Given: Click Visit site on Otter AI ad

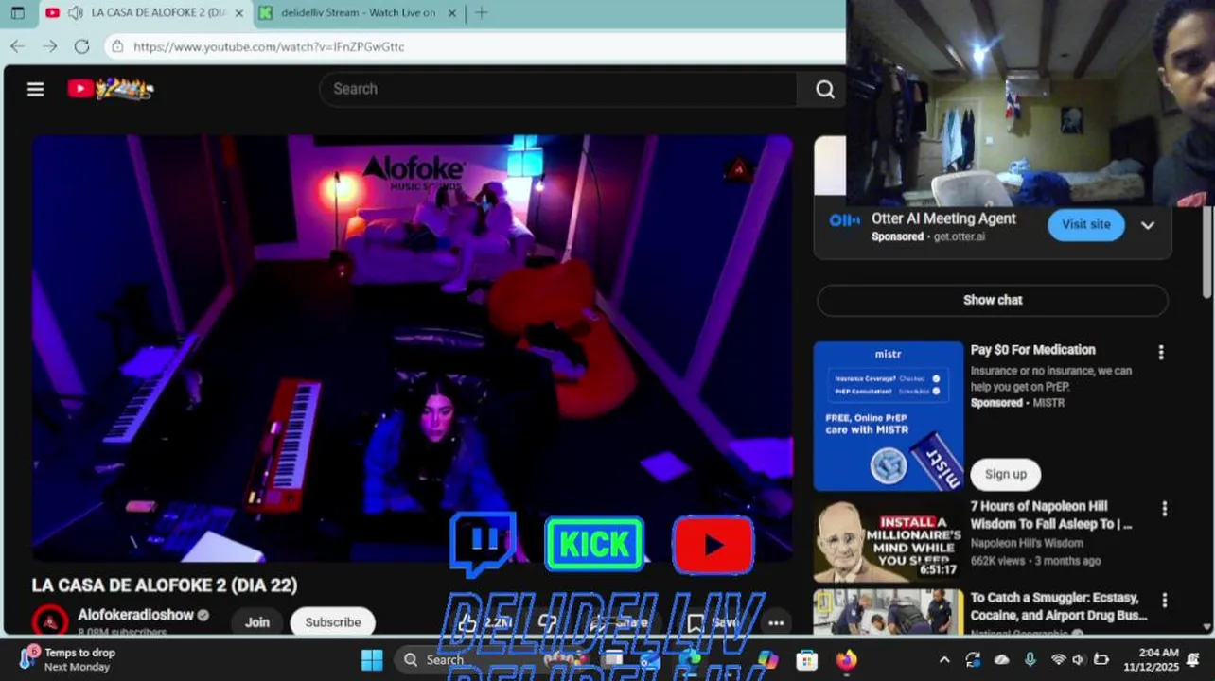Looking at the screenshot, I should 1085,225.
